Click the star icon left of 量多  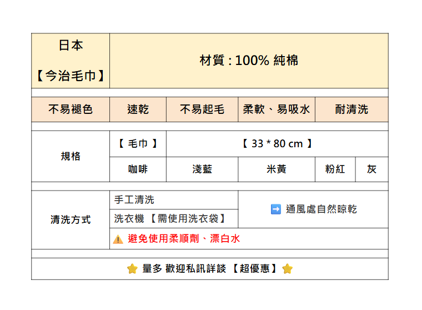tap(132, 269)
